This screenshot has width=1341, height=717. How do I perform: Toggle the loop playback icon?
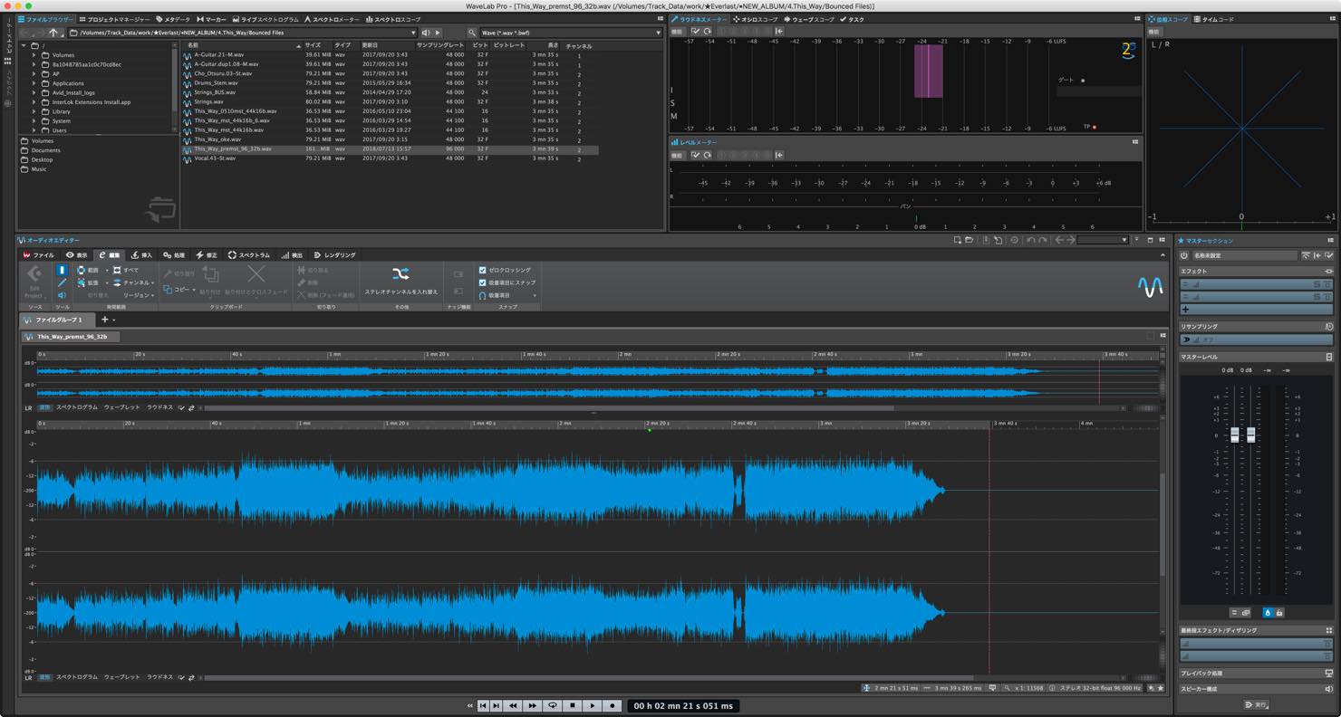coord(552,706)
